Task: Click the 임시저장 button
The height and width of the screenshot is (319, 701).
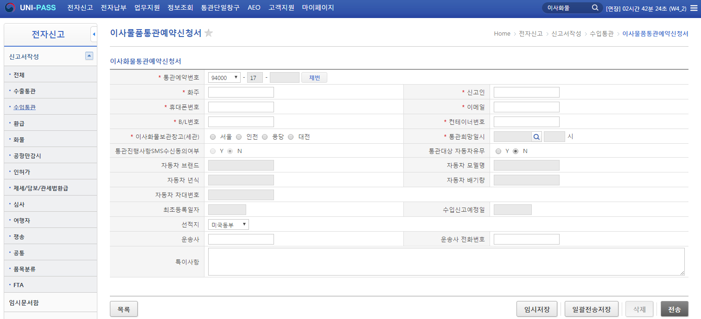Action: coord(537,309)
